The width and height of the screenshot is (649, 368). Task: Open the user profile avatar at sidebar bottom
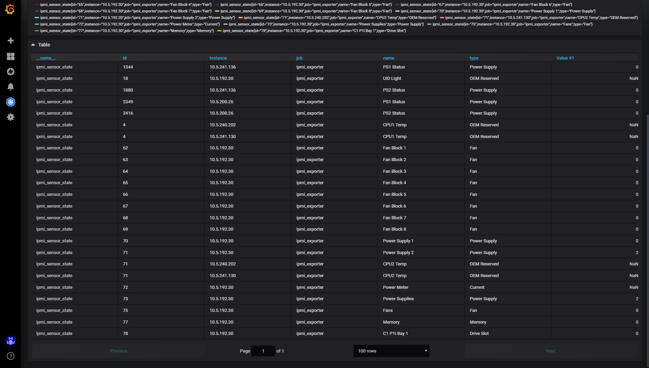pyautogui.click(x=11, y=341)
